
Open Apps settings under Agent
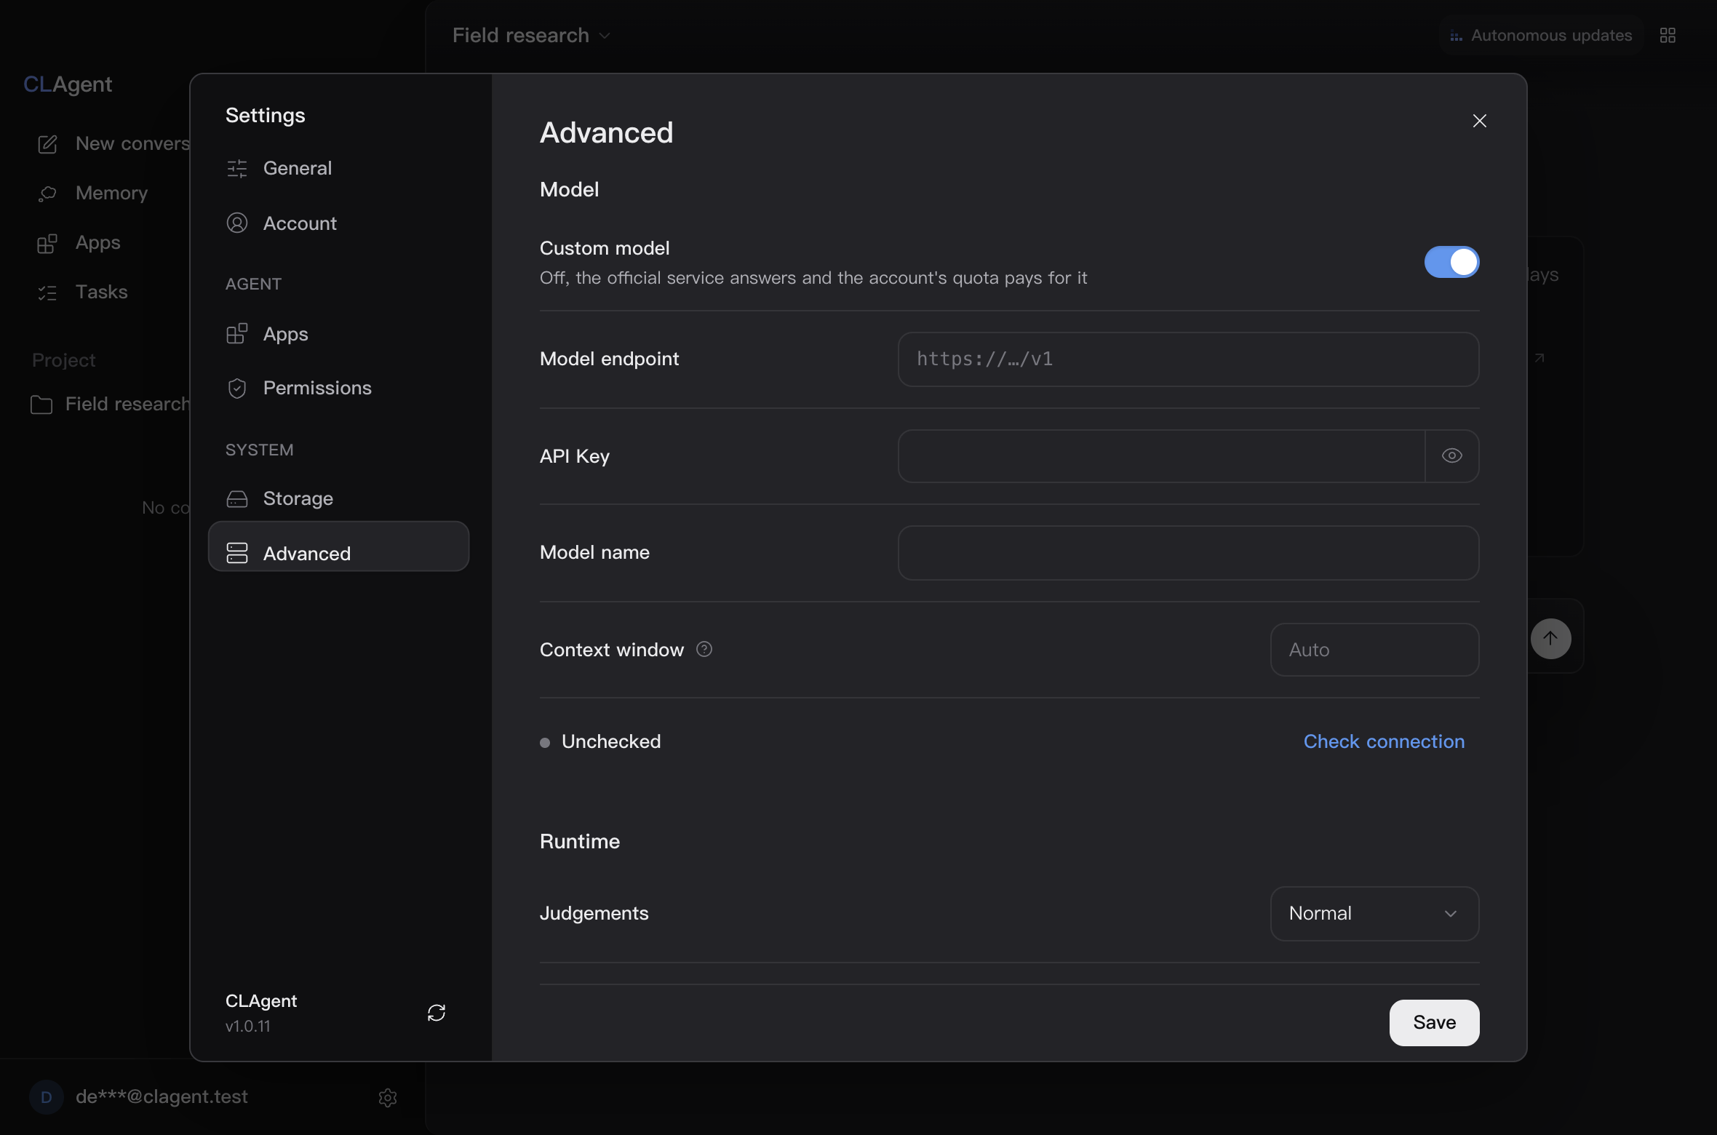pyautogui.click(x=338, y=334)
